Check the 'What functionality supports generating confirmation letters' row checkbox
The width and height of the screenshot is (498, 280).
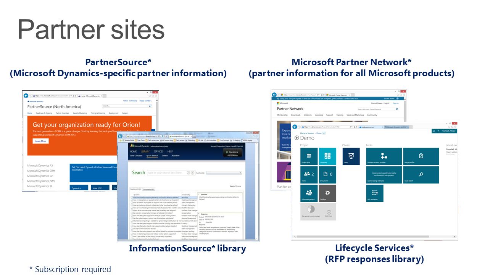(x=132, y=197)
